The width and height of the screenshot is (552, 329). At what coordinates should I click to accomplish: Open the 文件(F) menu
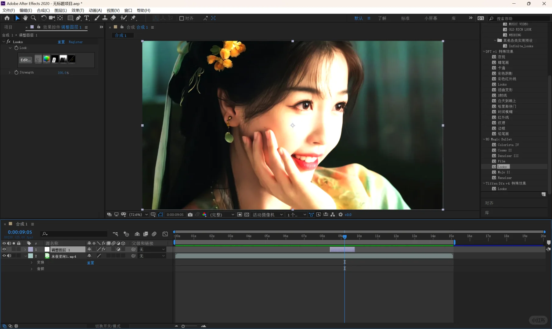click(9, 10)
